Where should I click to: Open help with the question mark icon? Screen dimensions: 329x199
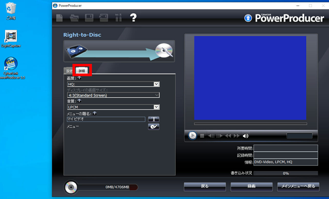click(x=133, y=18)
